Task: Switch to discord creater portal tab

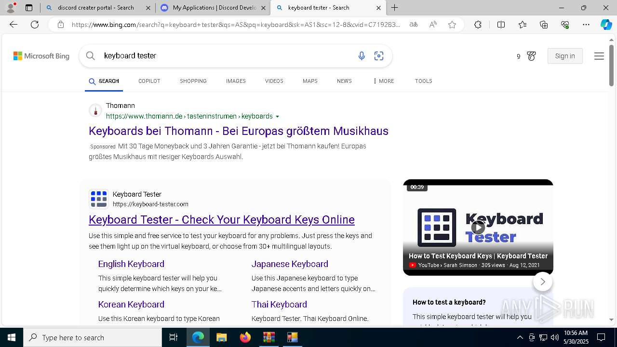Action: coord(95,8)
